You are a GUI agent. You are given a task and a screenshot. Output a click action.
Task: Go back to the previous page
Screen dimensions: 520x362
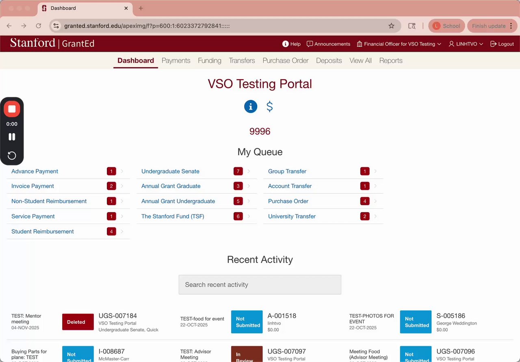pyautogui.click(x=9, y=26)
